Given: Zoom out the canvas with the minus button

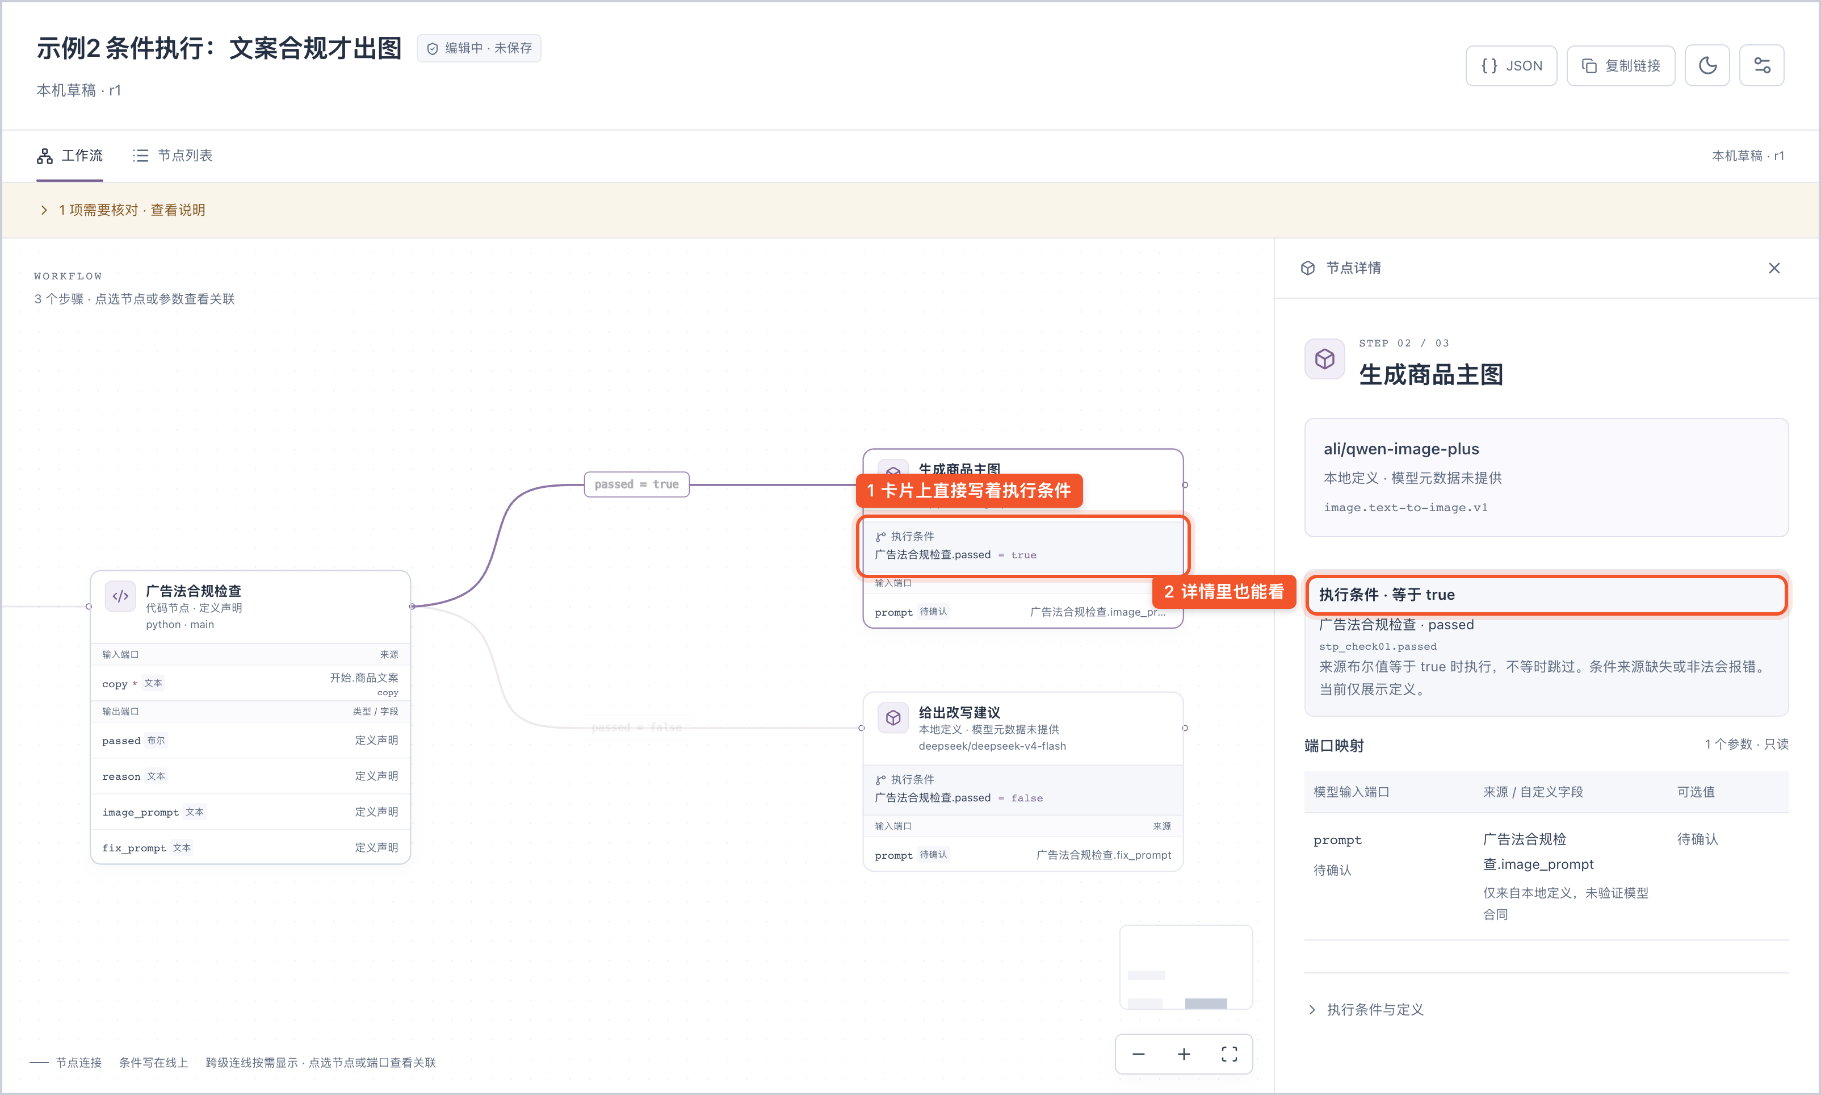Looking at the screenshot, I should (1138, 1055).
